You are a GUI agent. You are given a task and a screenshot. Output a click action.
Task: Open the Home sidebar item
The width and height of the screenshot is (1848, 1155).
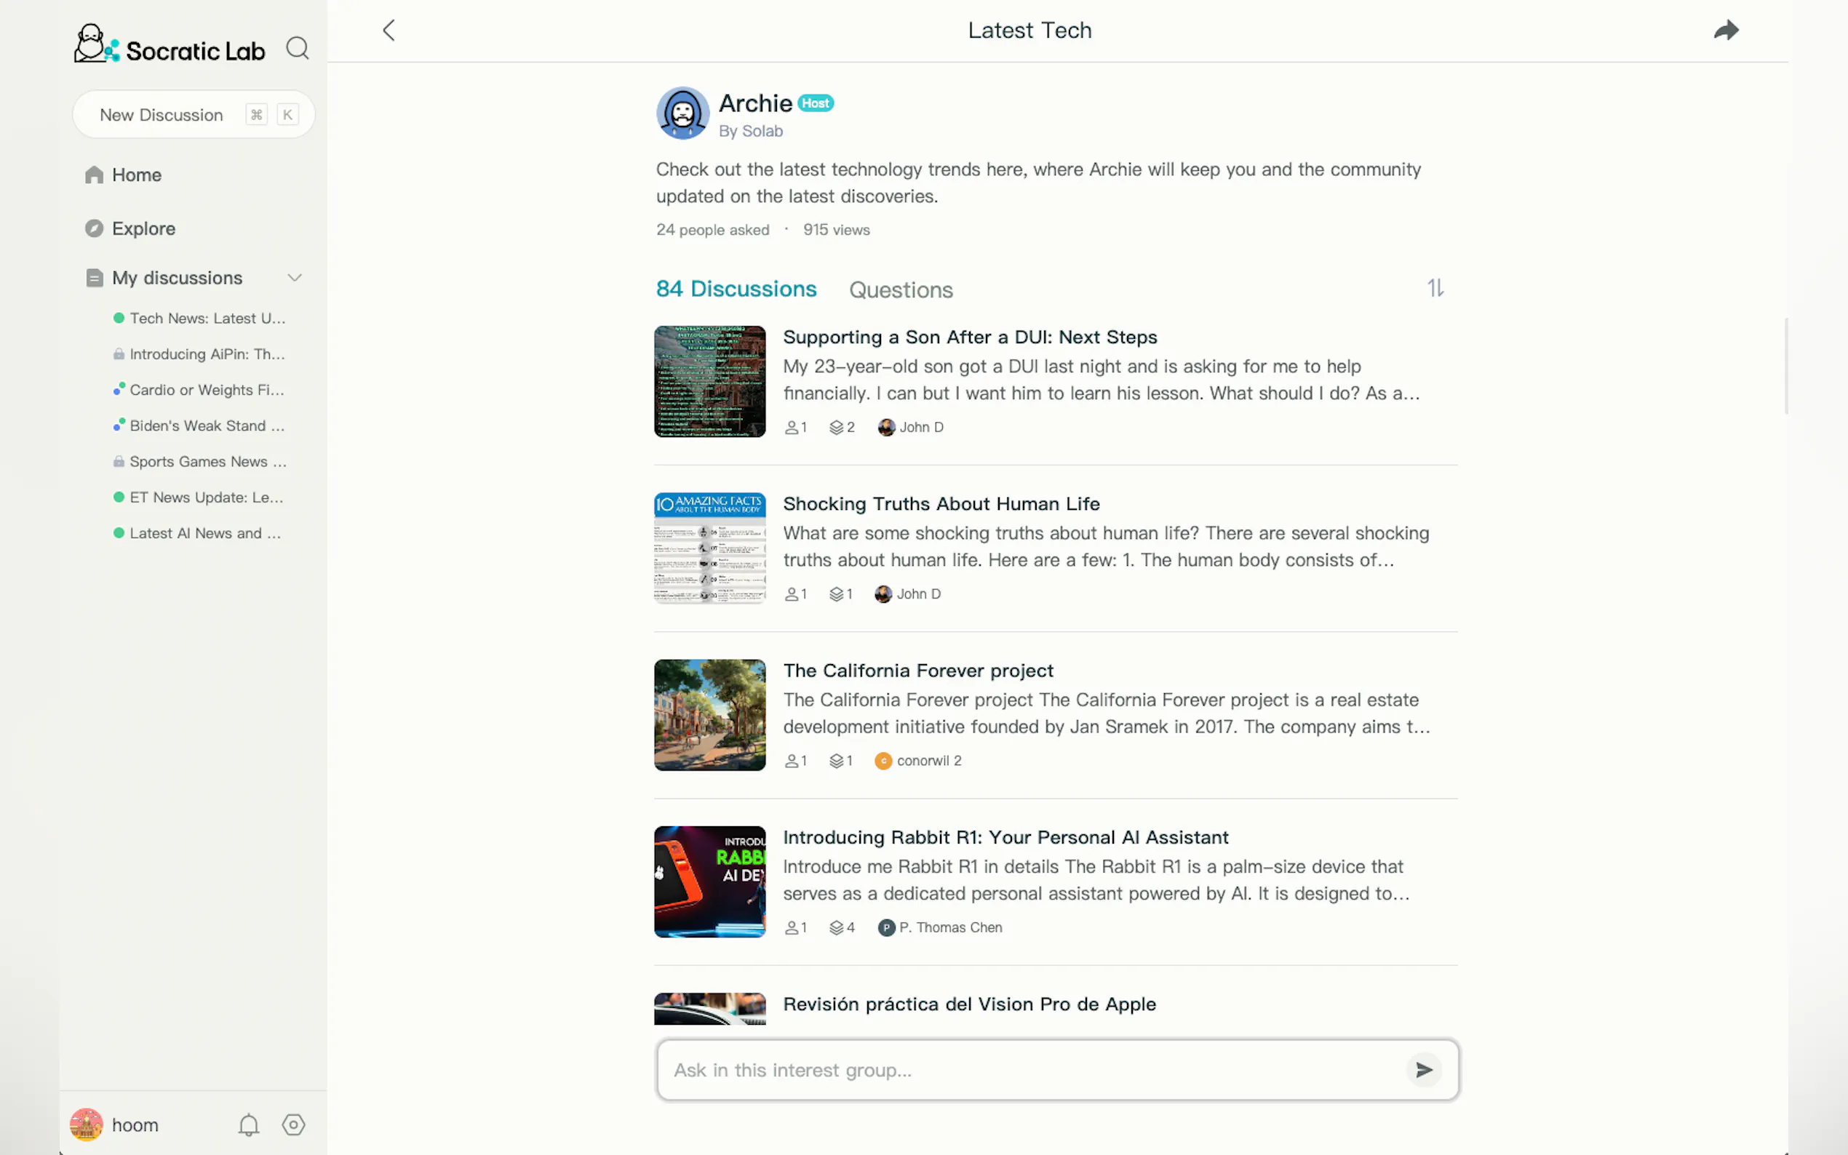pyautogui.click(x=136, y=175)
